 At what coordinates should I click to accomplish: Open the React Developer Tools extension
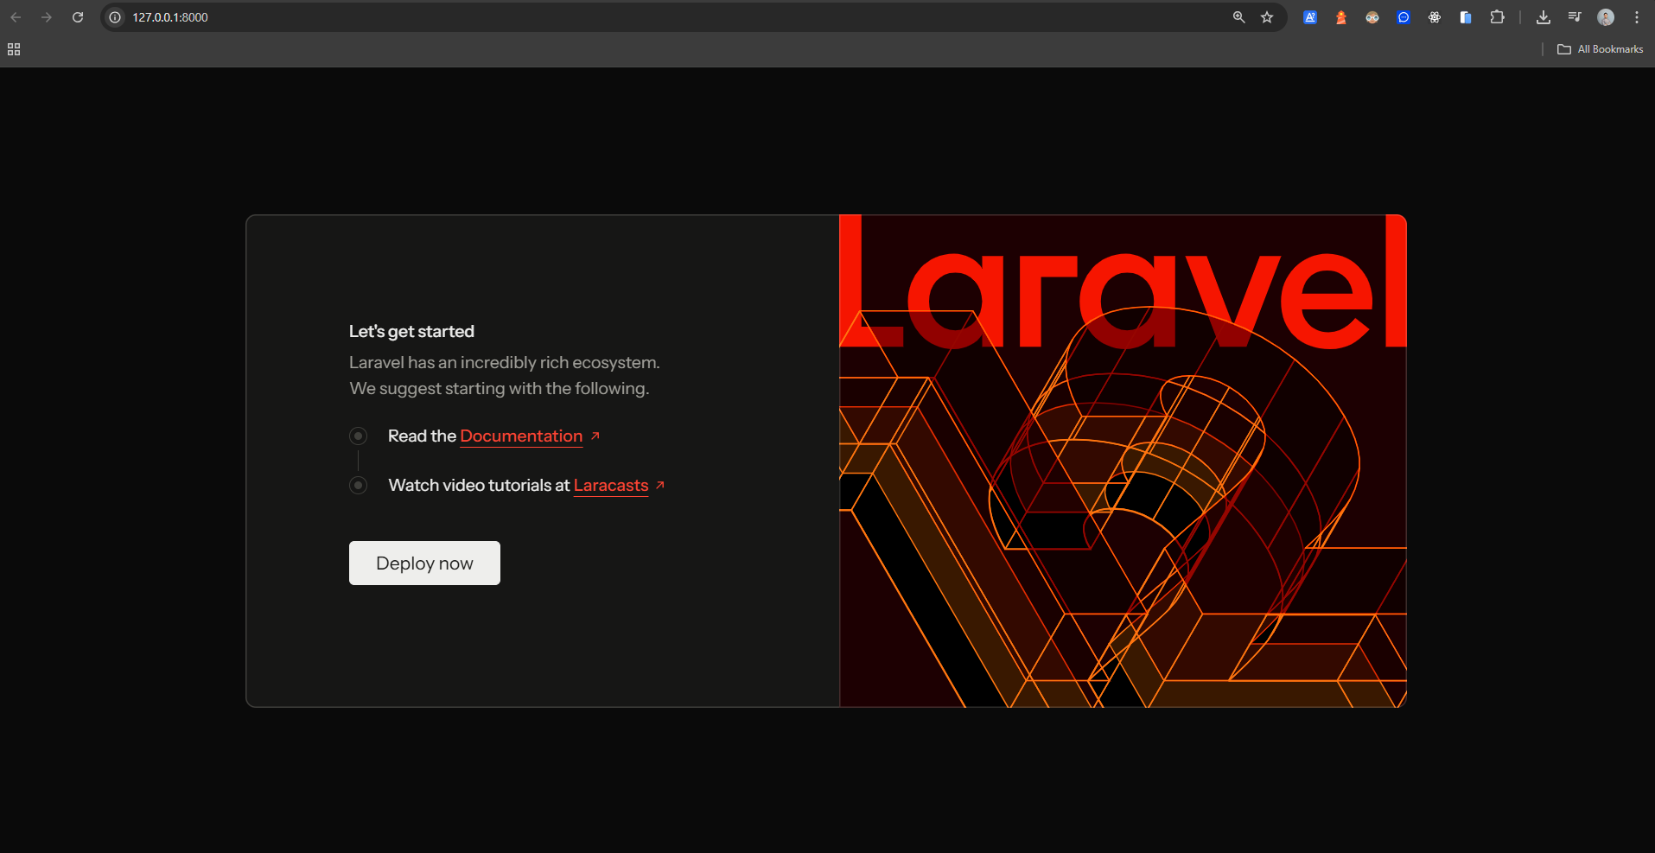pyautogui.click(x=1435, y=17)
